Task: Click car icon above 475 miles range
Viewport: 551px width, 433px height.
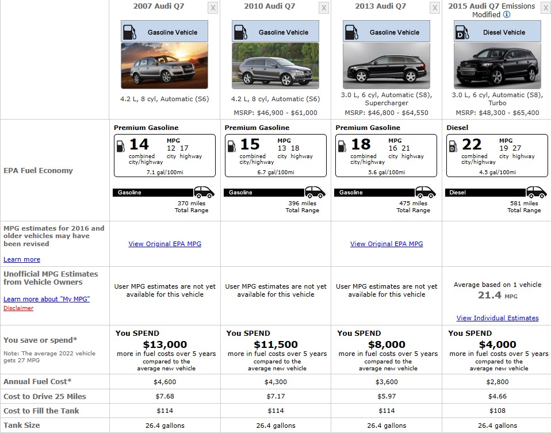Action: point(426,192)
